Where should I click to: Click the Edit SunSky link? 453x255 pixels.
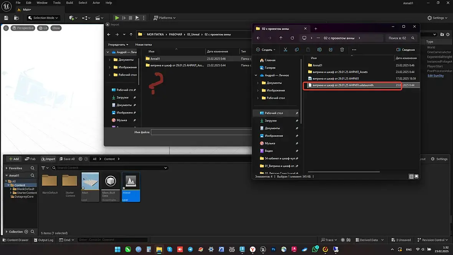(435, 76)
